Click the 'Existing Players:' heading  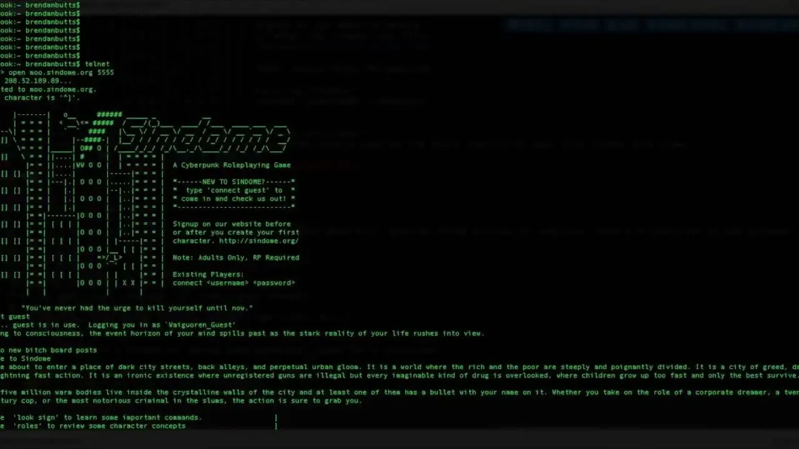208,274
